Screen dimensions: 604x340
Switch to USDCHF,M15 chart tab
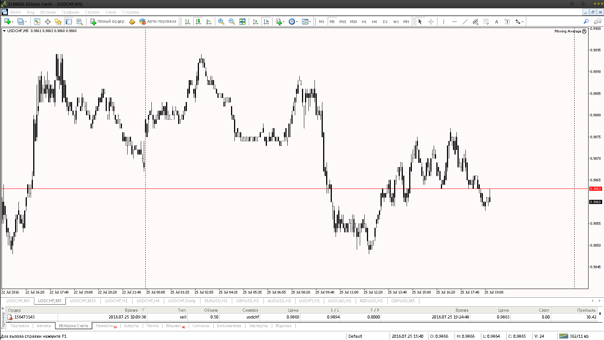[83, 301]
